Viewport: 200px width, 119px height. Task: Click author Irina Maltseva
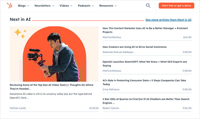pos(111,89)
